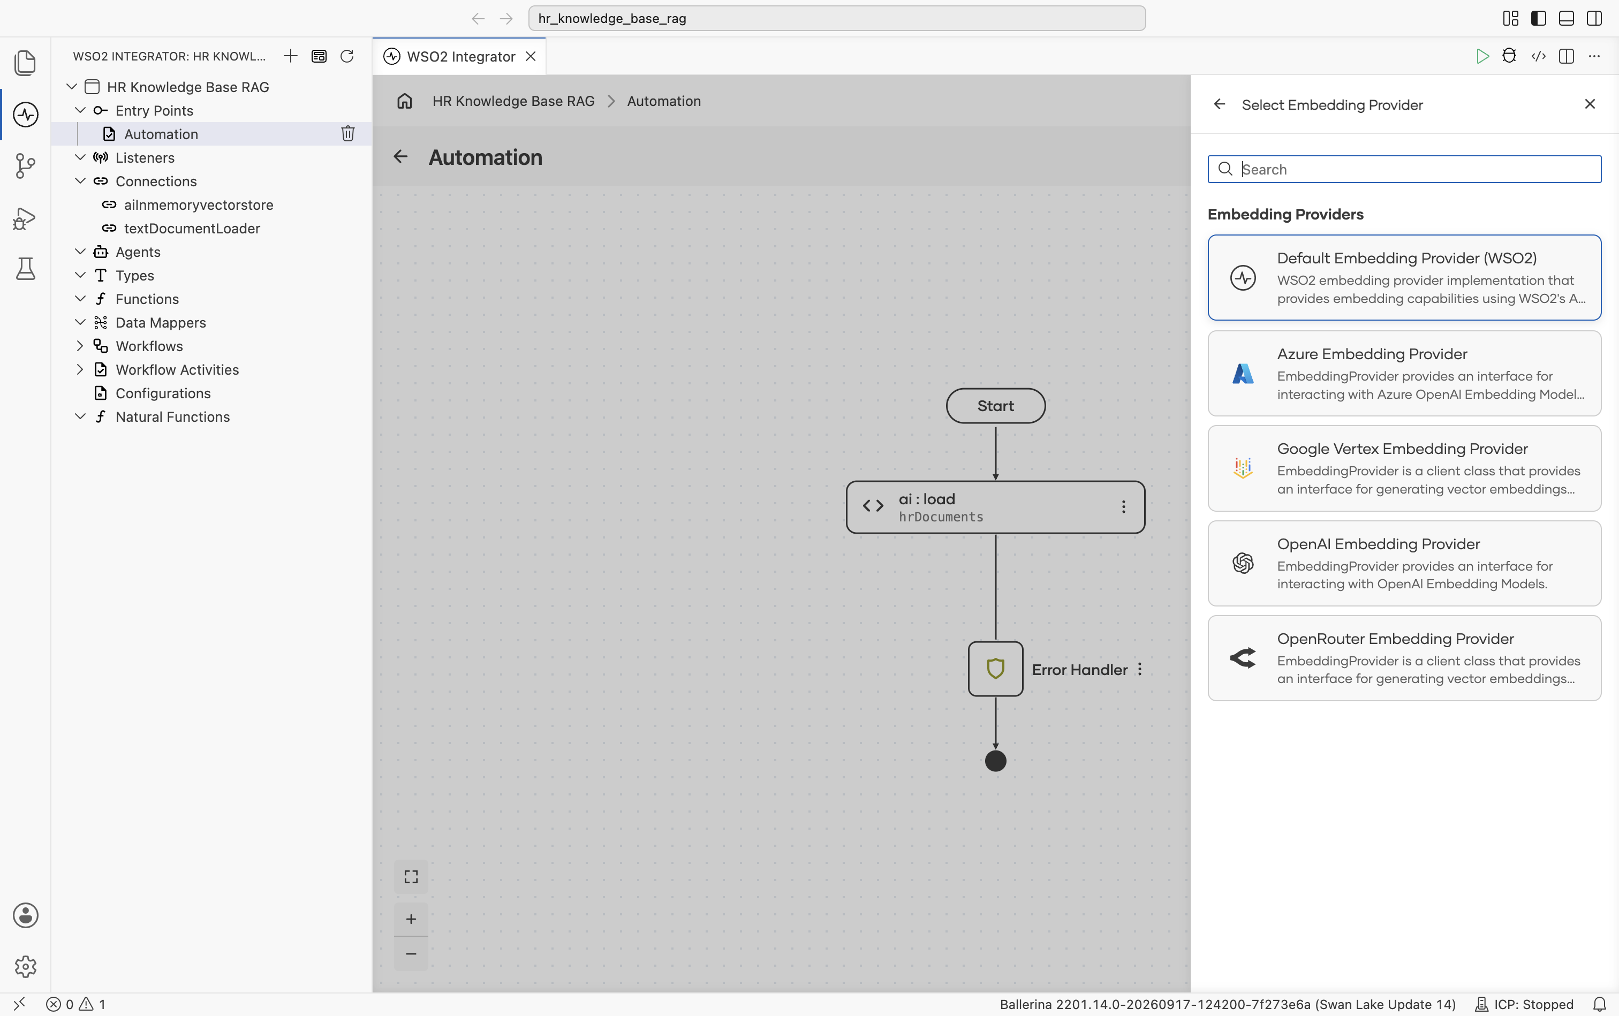Choose Azure Embedding Provider

tap(1404, 373)
